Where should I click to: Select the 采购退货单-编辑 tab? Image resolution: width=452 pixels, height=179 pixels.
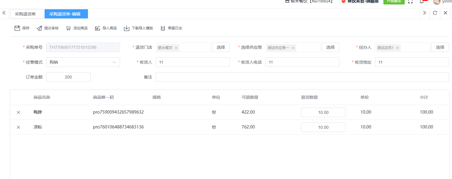(66, 14)
